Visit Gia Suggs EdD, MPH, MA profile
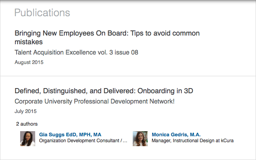 [70, 135]
